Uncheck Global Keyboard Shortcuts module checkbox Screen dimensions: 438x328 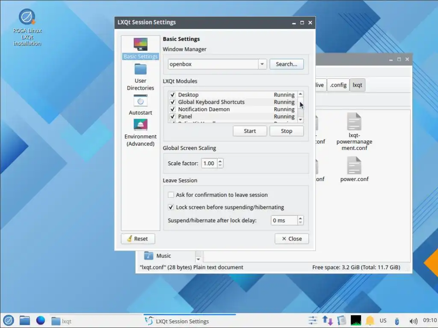pos(172,102)
